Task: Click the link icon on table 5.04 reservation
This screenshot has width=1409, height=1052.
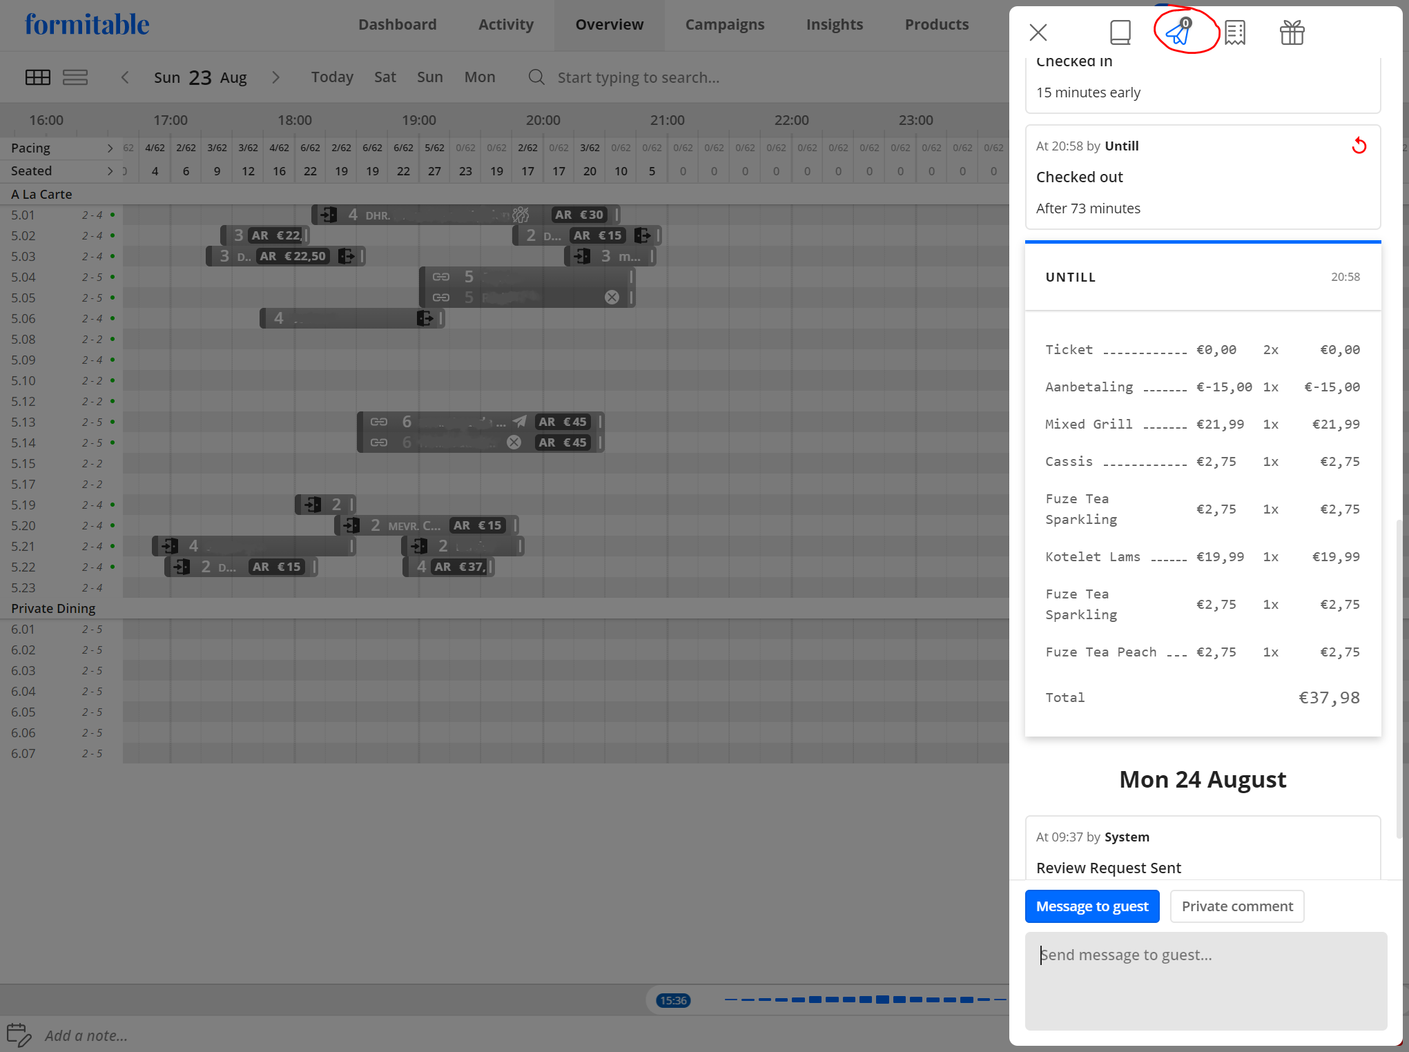Action: tap(440, 277)
